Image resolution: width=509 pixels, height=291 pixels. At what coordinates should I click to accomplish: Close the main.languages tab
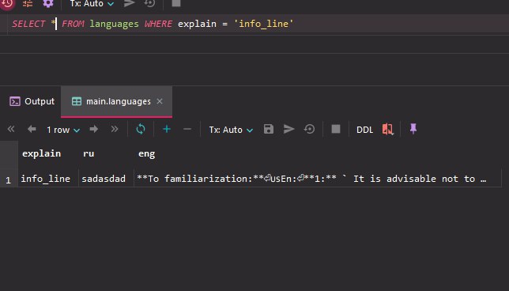[x=160, y=101]
